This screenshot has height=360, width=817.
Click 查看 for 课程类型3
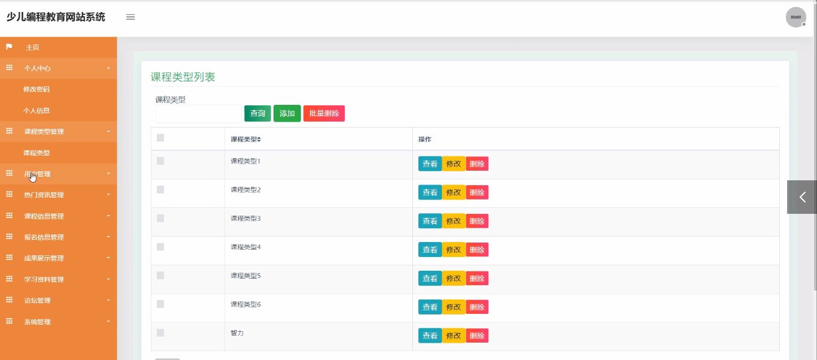430,221
